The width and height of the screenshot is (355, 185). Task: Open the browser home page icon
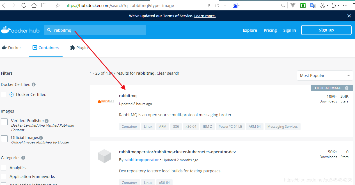34,5
